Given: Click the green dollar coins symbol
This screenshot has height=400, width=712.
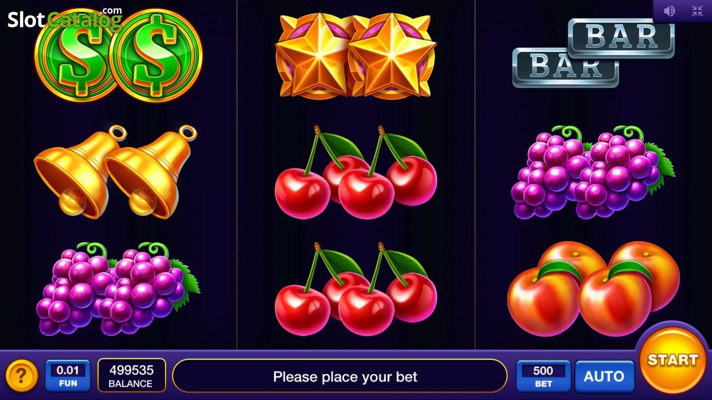Looking at the screenshot, I should coord(119,56).
